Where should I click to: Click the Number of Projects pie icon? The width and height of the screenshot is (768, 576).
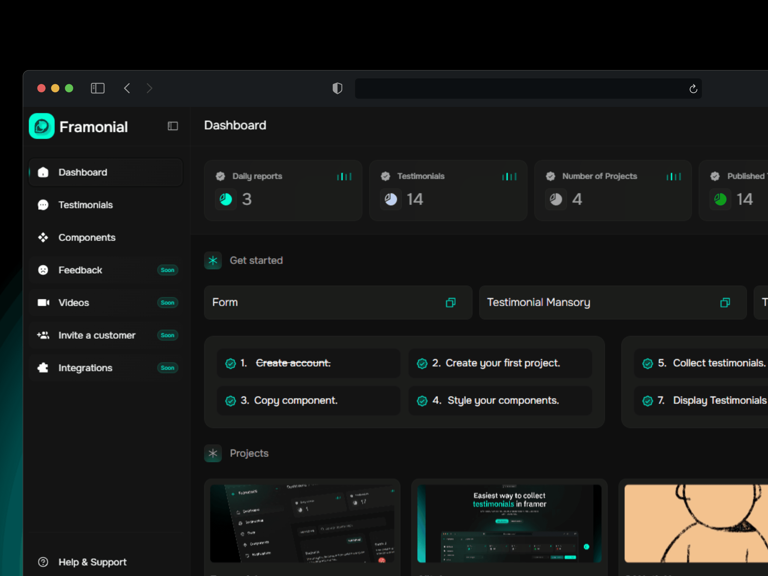[555, 199]
